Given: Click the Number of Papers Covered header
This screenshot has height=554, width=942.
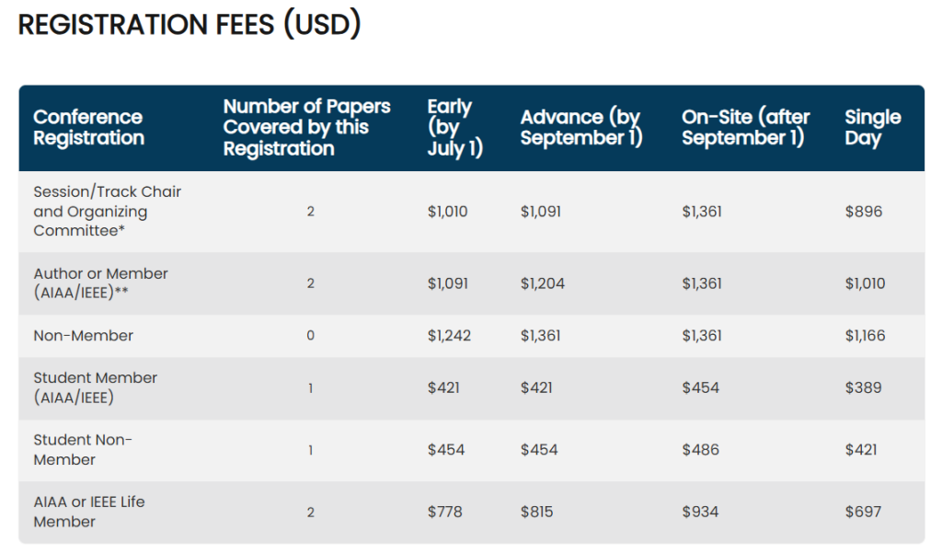Looking at the screenshot, I should 306,128.
